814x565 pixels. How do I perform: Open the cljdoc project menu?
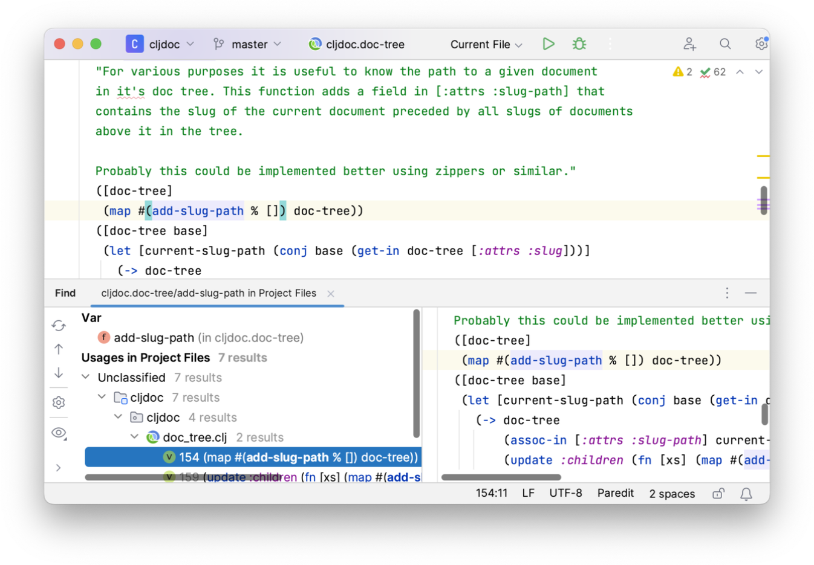172,44
